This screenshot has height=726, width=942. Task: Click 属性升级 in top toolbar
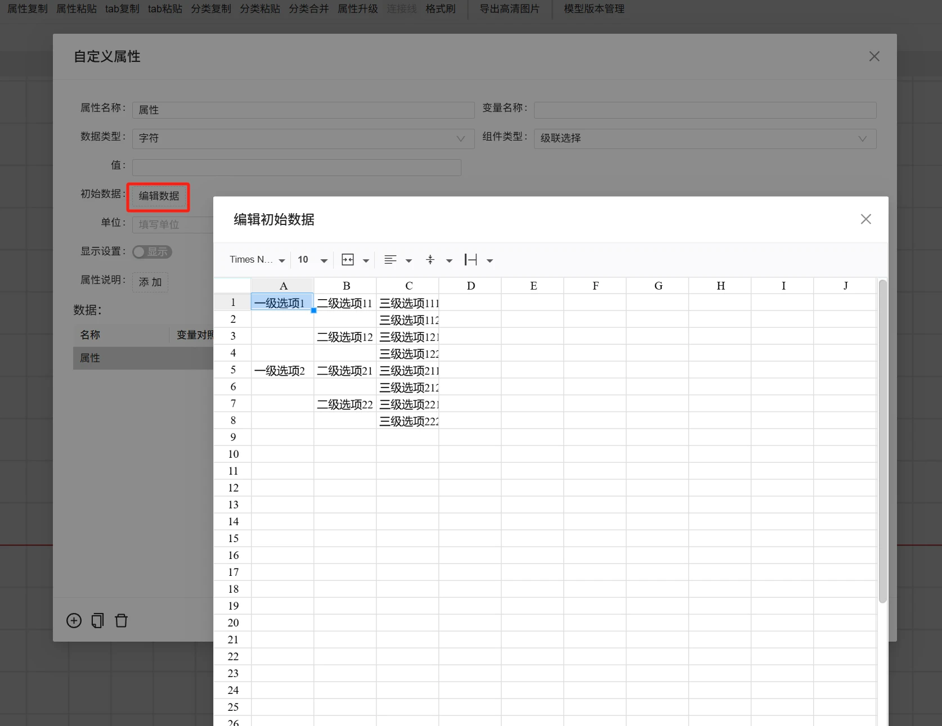(x=358, y=9)
